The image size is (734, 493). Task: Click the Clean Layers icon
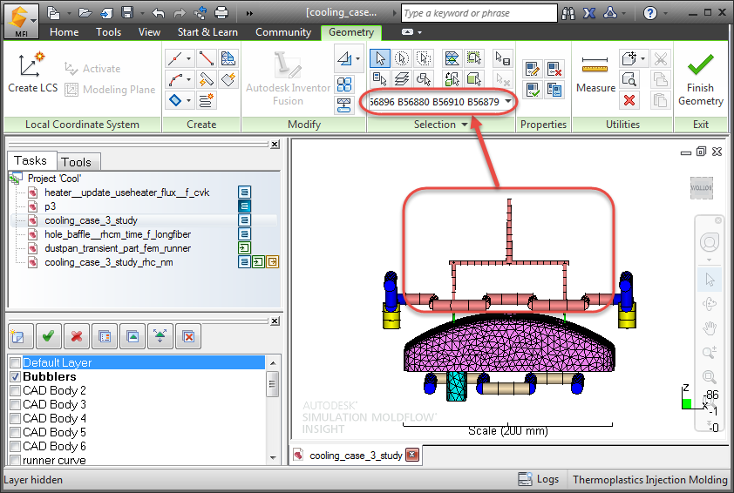188,336
